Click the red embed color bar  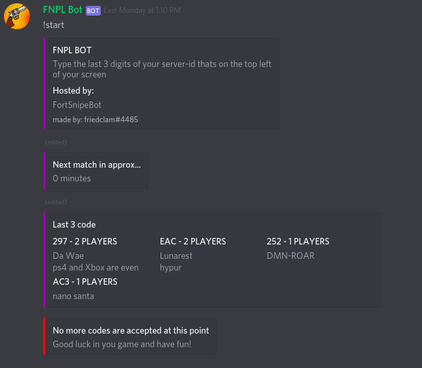(x=44, y=337)
